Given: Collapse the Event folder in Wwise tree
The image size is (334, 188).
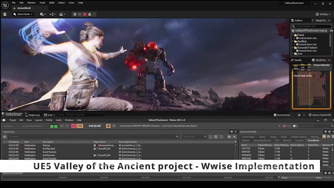Looking at the screenshot, I should click(293, 35).
